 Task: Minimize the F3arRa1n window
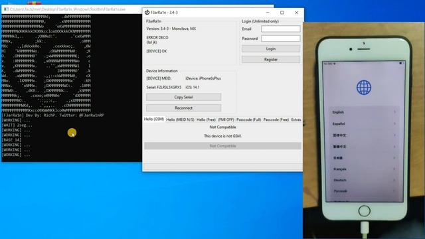pos(268,13)
